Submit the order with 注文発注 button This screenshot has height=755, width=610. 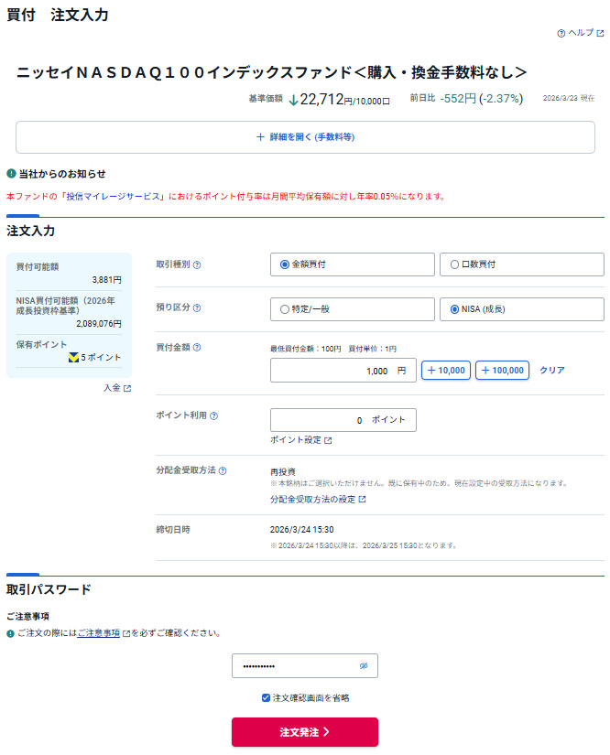pyautogui.click(x=304, y=732)
